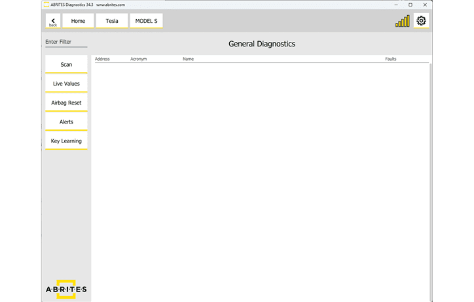Focus the Enter Filter text field
This screenshot has height=302, width=474.
coord(65,42)
